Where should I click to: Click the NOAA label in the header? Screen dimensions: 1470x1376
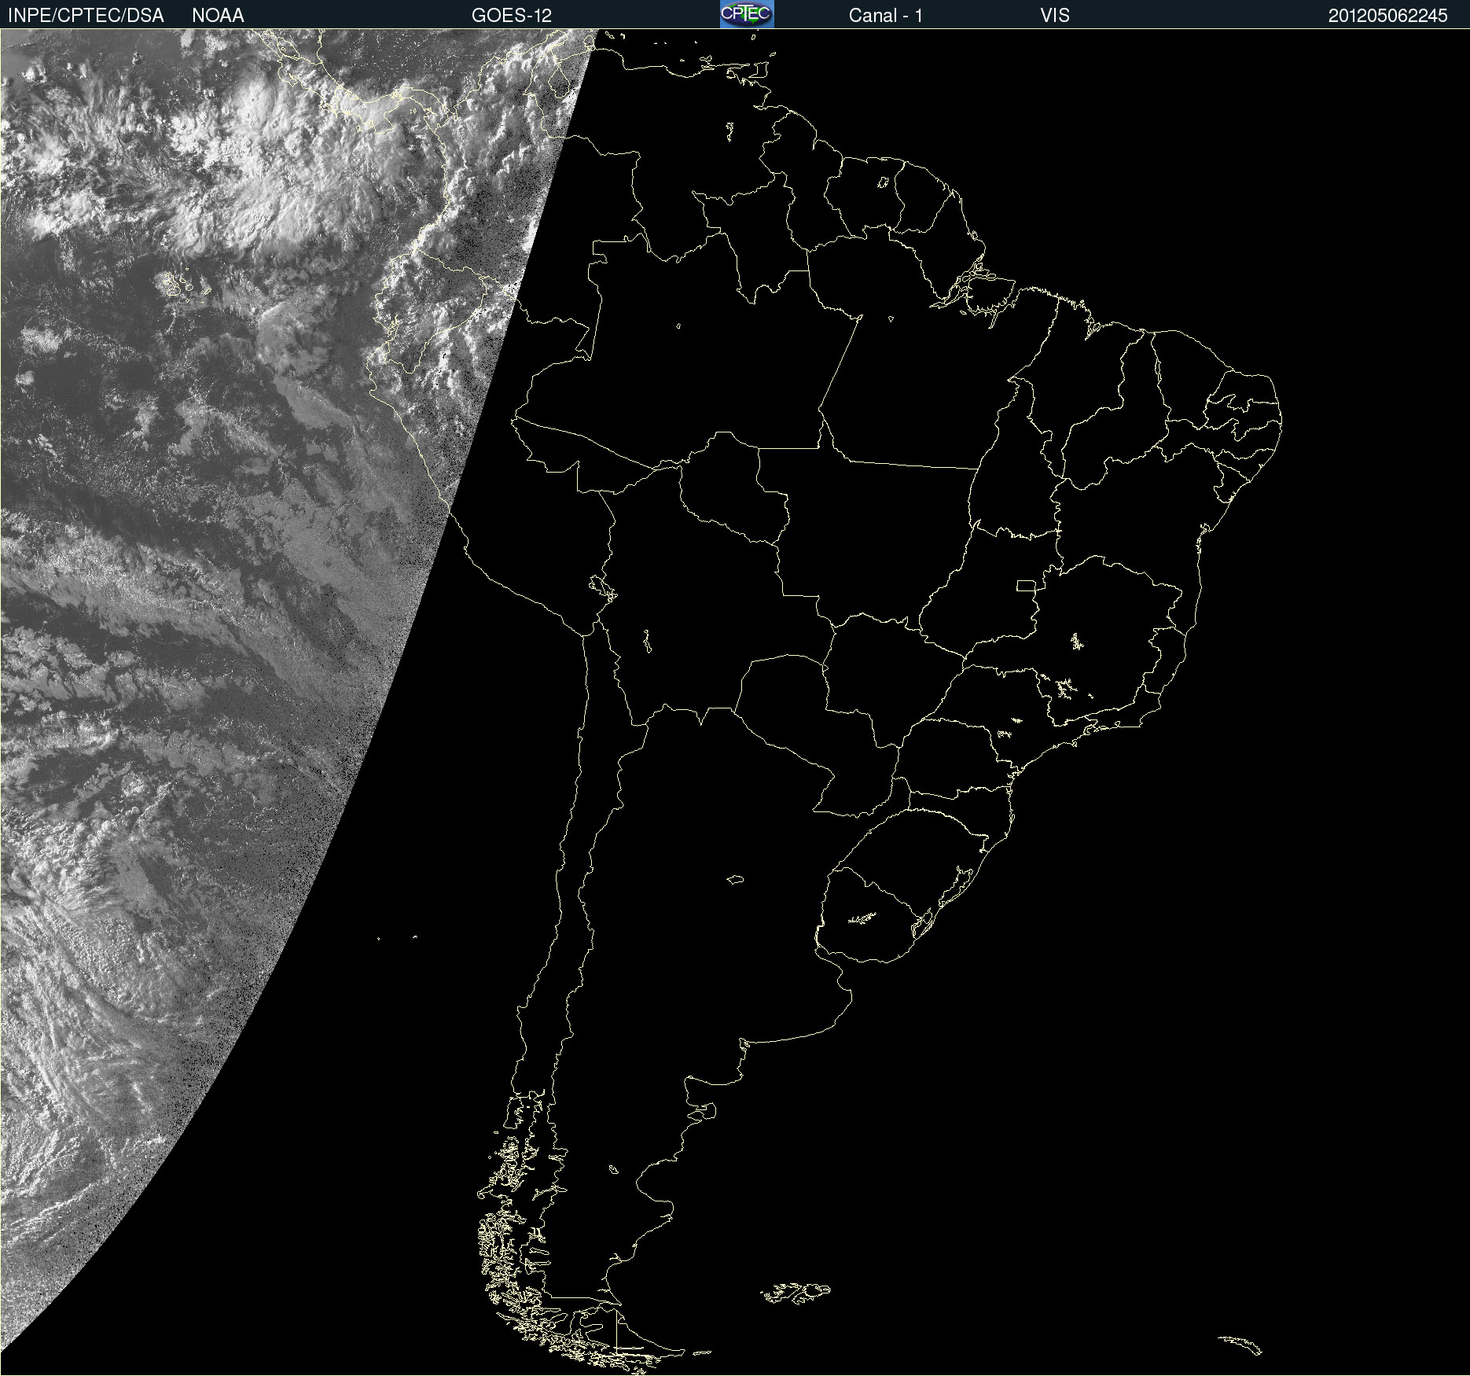point(218,16)
